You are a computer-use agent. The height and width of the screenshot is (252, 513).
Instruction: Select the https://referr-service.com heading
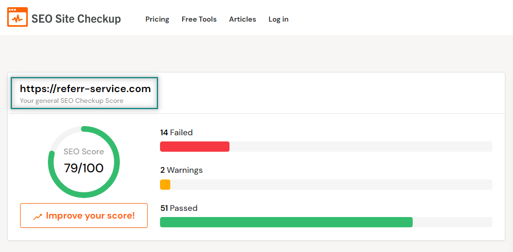tap(85, 88)
